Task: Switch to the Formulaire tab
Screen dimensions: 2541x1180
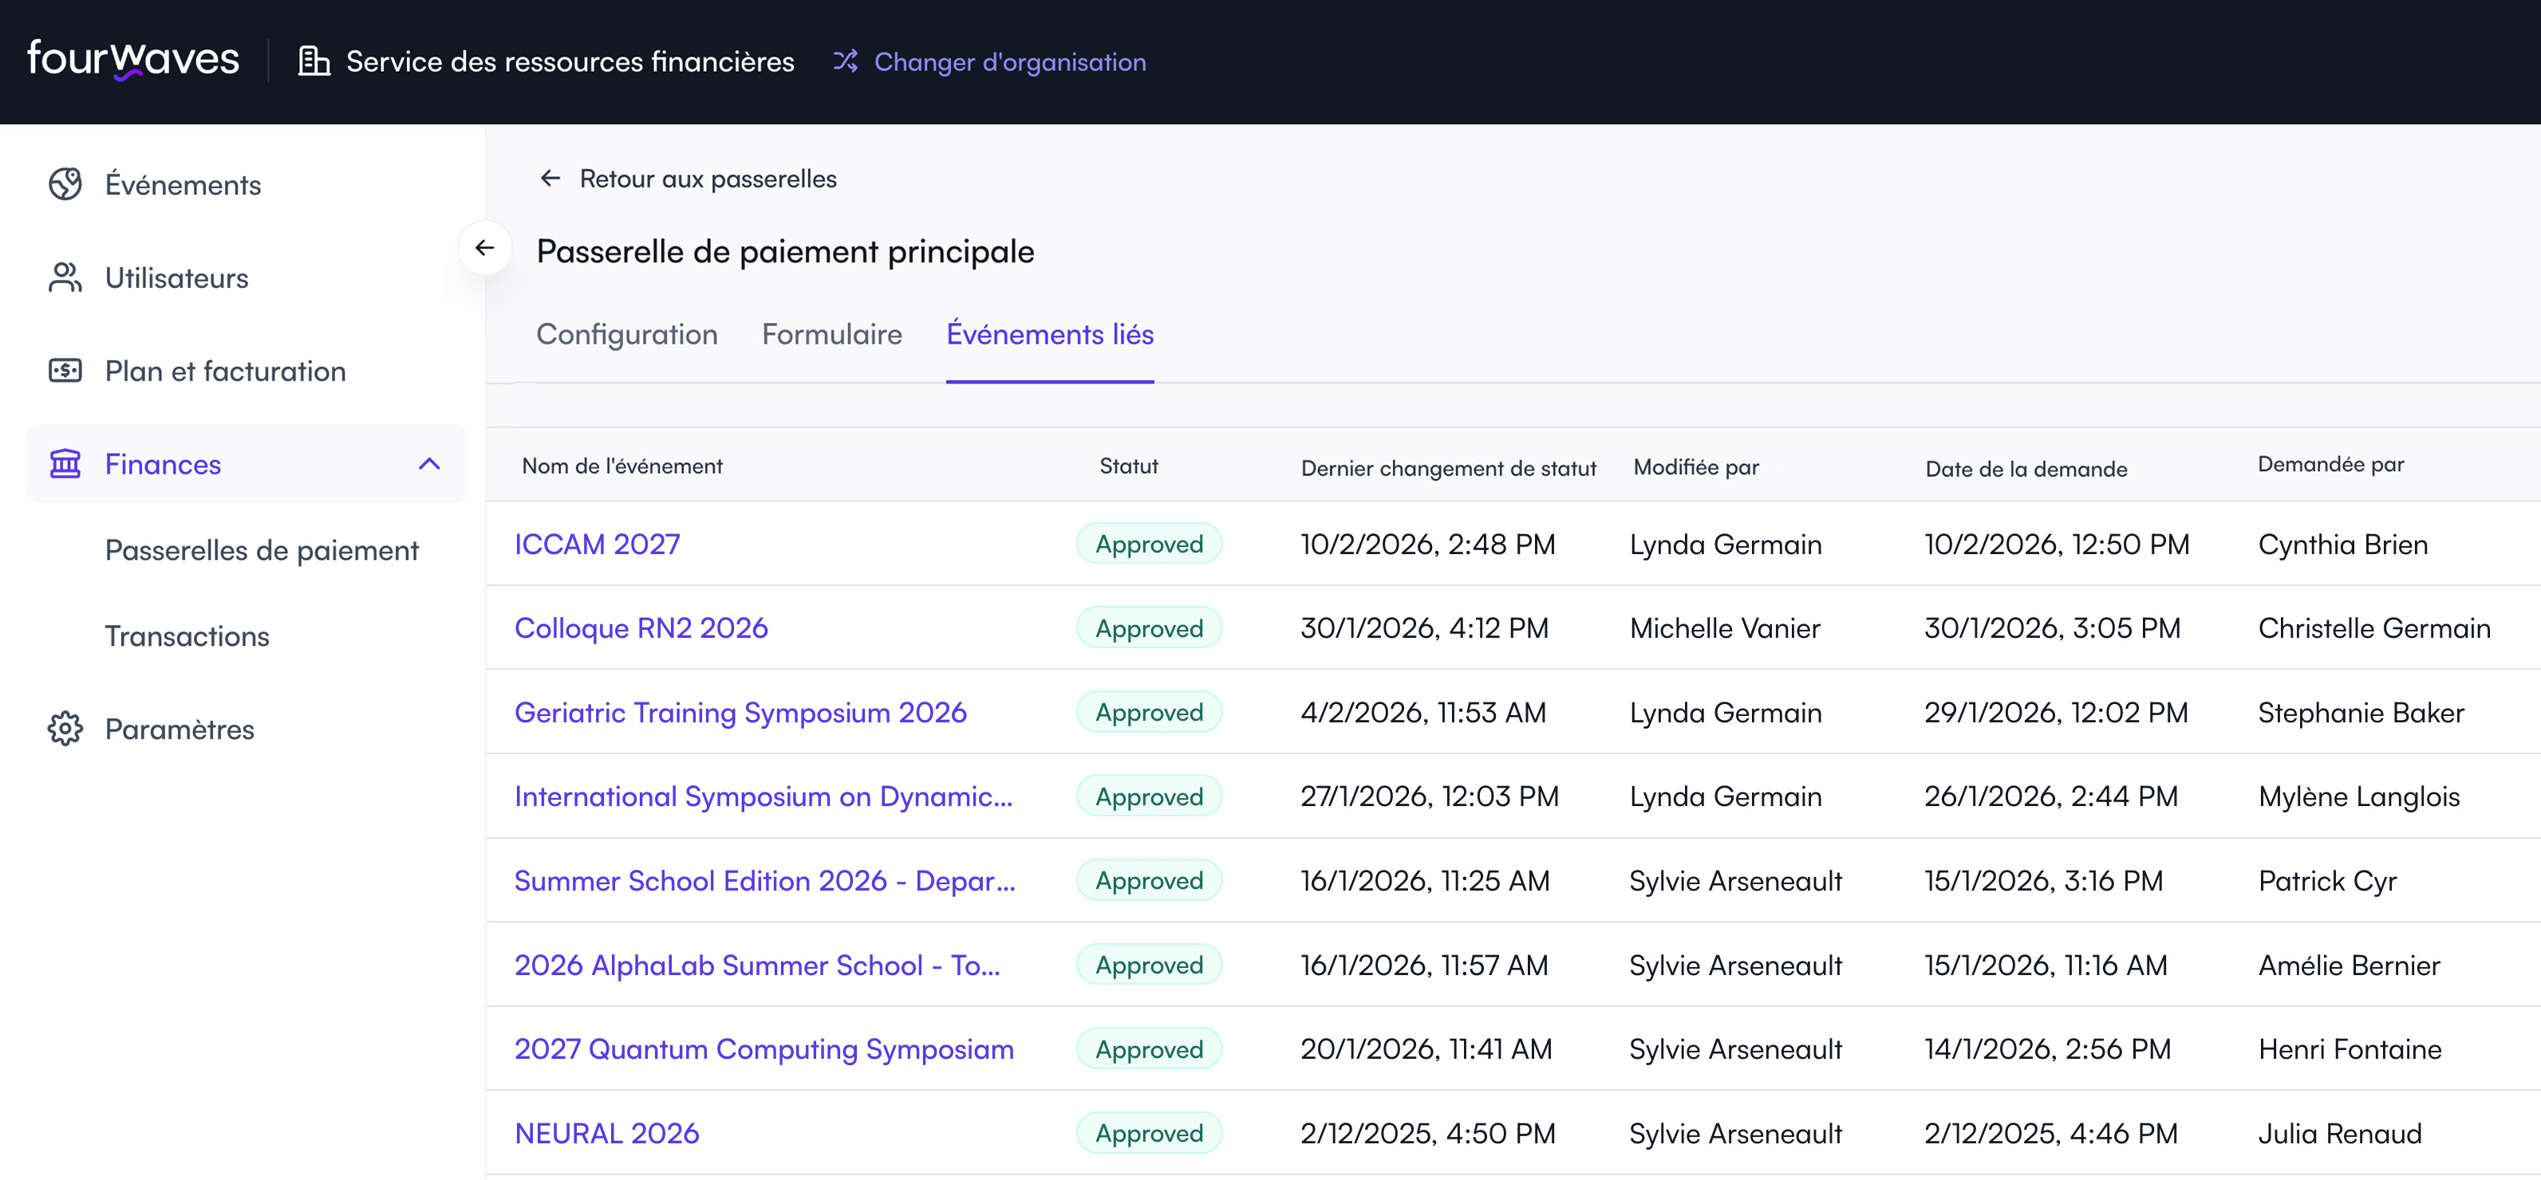Action: (831, 334)
